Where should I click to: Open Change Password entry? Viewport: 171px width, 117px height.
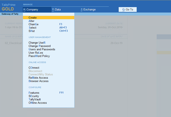[x=39, y=46]
